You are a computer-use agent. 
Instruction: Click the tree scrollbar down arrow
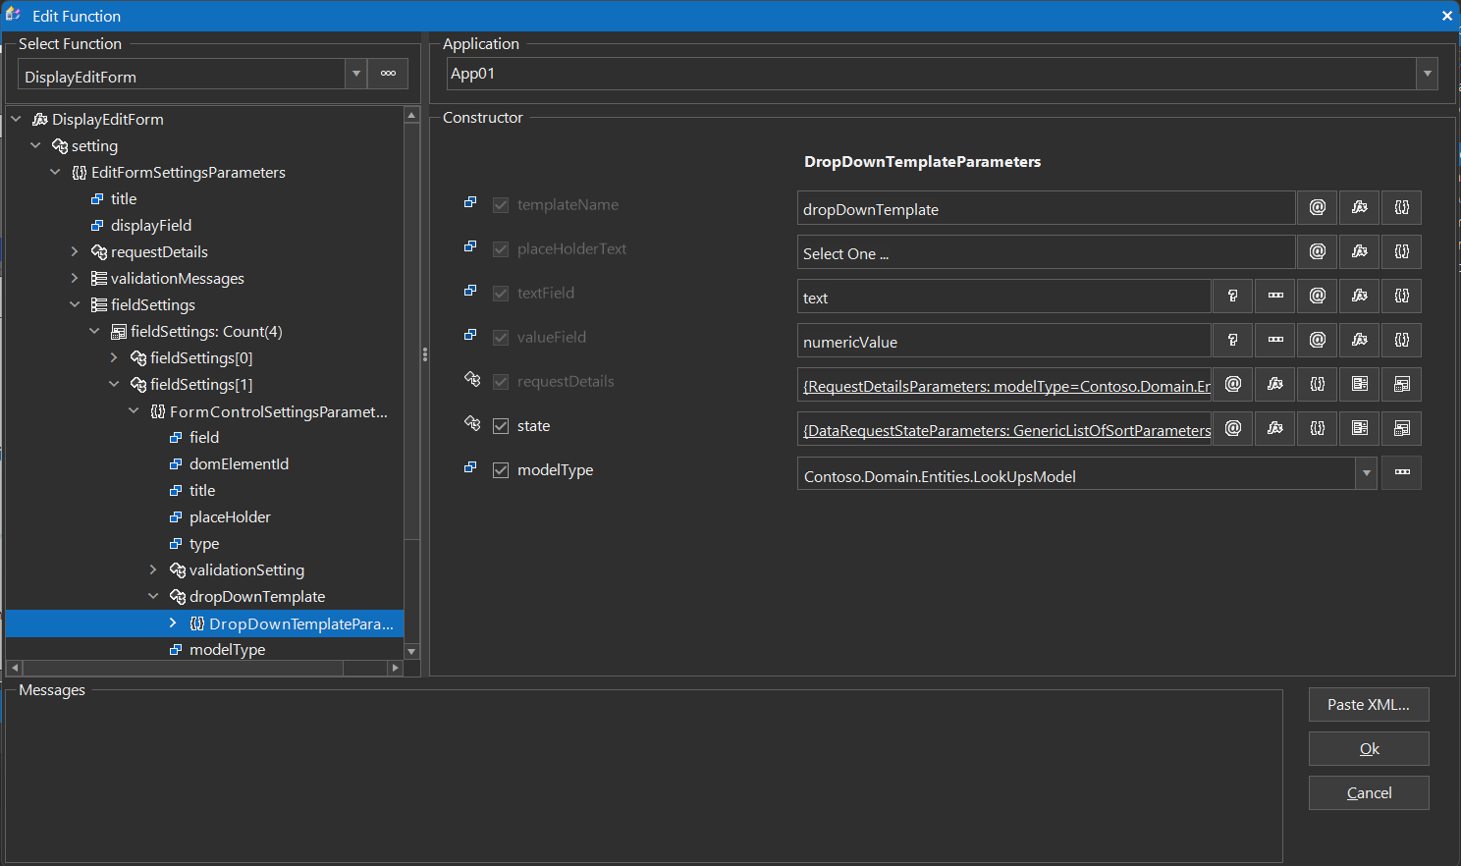(x=411, y=652)
